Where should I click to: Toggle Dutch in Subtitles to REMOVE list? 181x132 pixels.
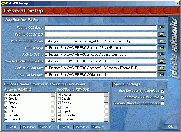pyautogui.click(x=59, y=107)
